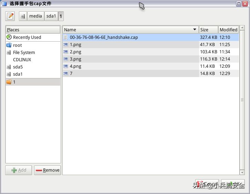Click the 116.3 KB size cell
The width and height of the screenshot is (250, 194).
pos(209,59)
